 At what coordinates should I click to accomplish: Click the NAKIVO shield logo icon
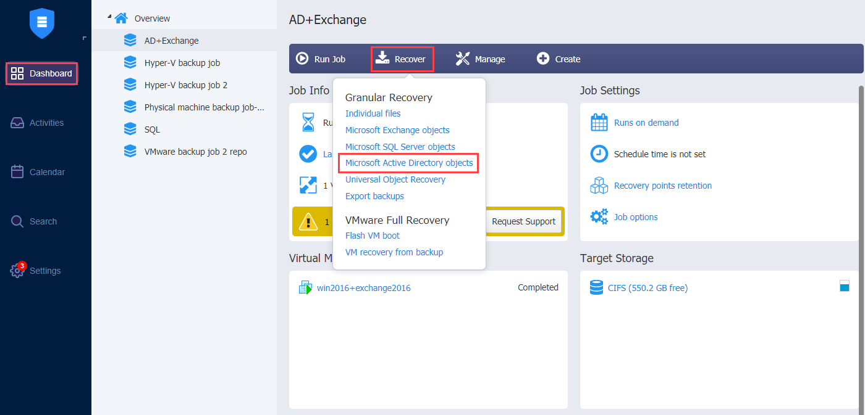[42, 23]
